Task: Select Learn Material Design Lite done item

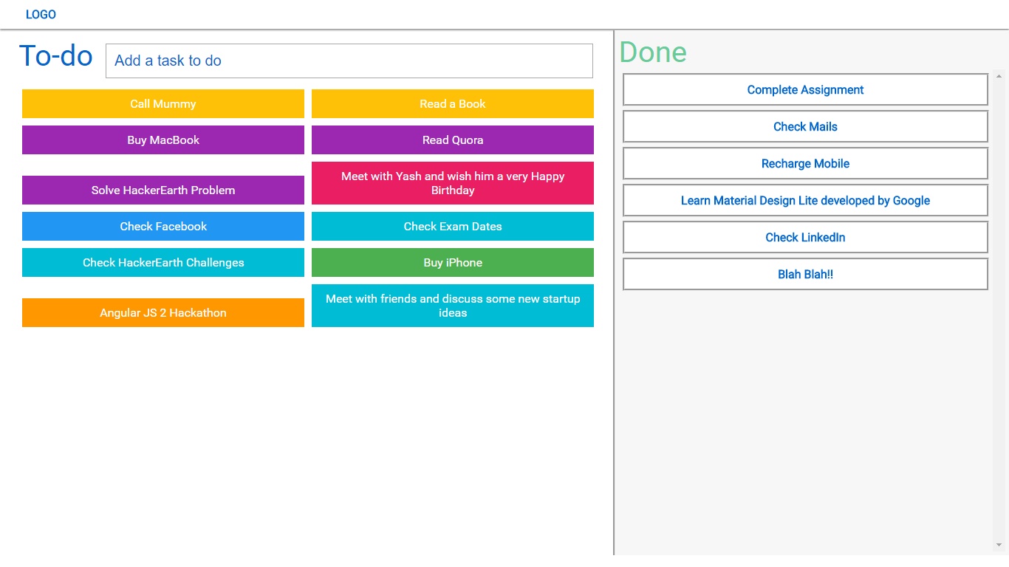Action: pyautogui.click(x=805, y=201)
